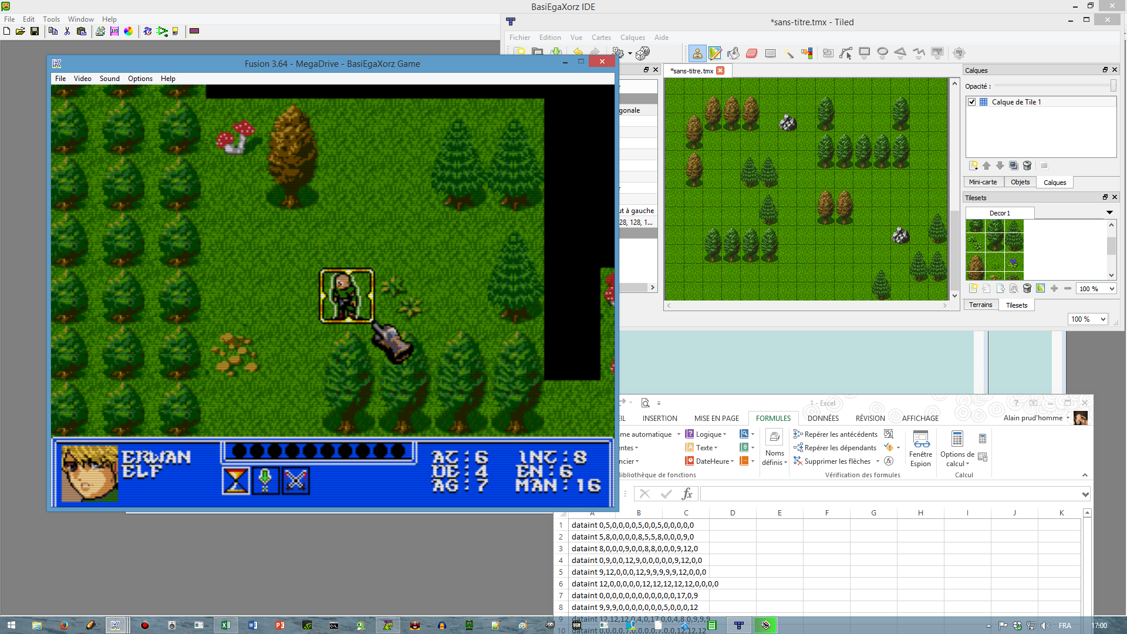Click the Calques tab in Tiled panel
The height and width of the screenshot is (634, 1127).
[1054, 182]
